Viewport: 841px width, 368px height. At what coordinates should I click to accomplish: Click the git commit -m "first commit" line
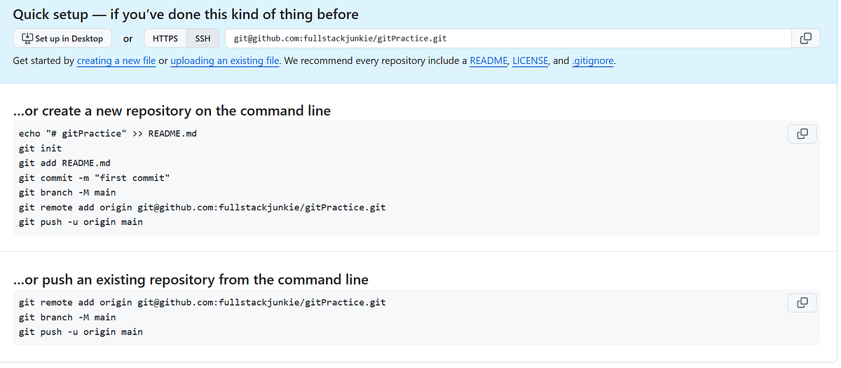click(x=95, y=177)
